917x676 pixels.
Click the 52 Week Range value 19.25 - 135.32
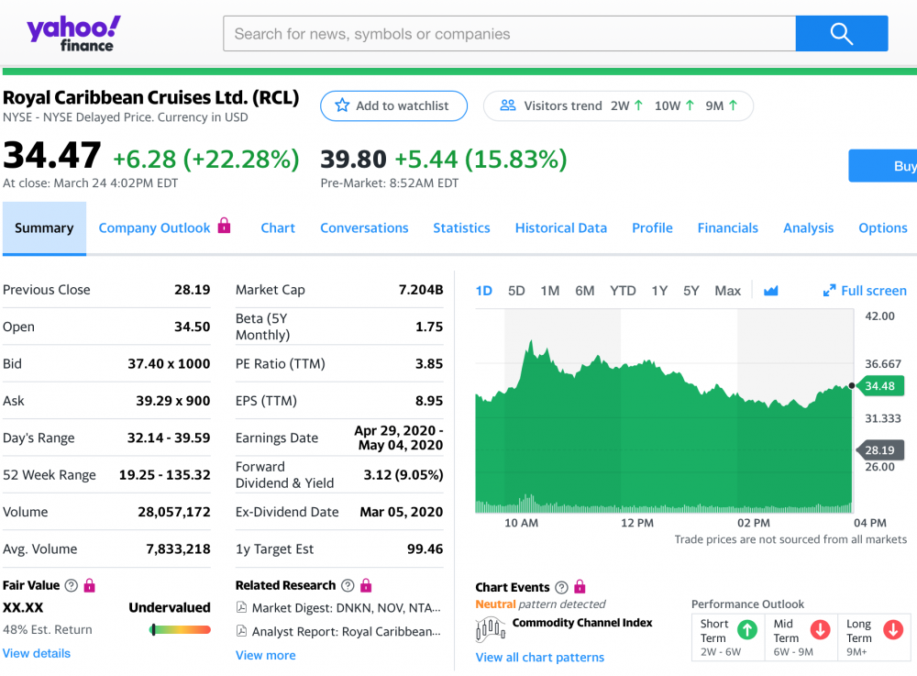(x=164, y=475)
